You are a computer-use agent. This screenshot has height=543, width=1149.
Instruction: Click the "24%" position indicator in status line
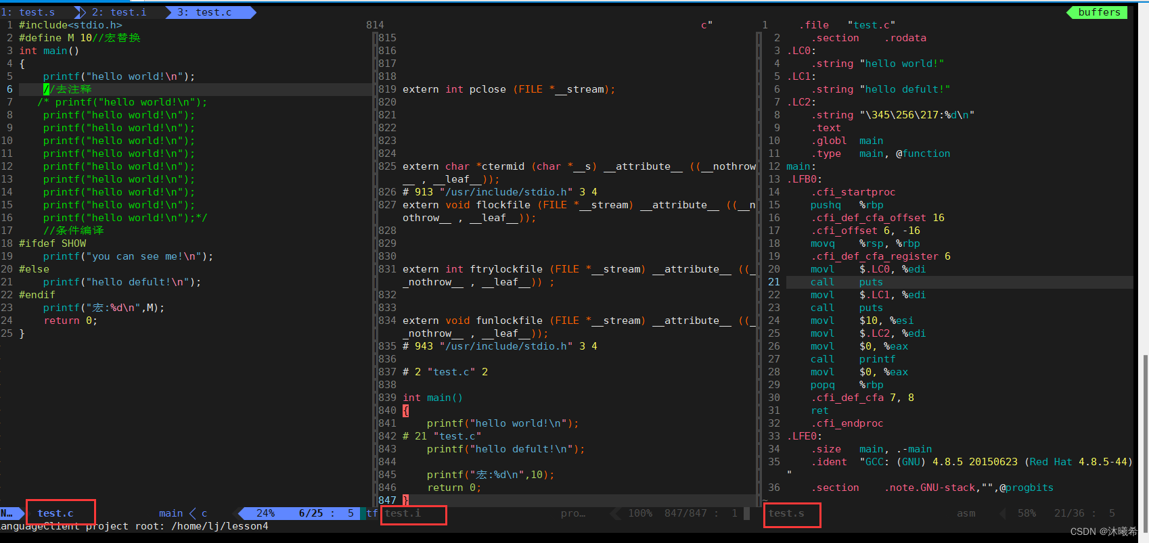(265, 513)
